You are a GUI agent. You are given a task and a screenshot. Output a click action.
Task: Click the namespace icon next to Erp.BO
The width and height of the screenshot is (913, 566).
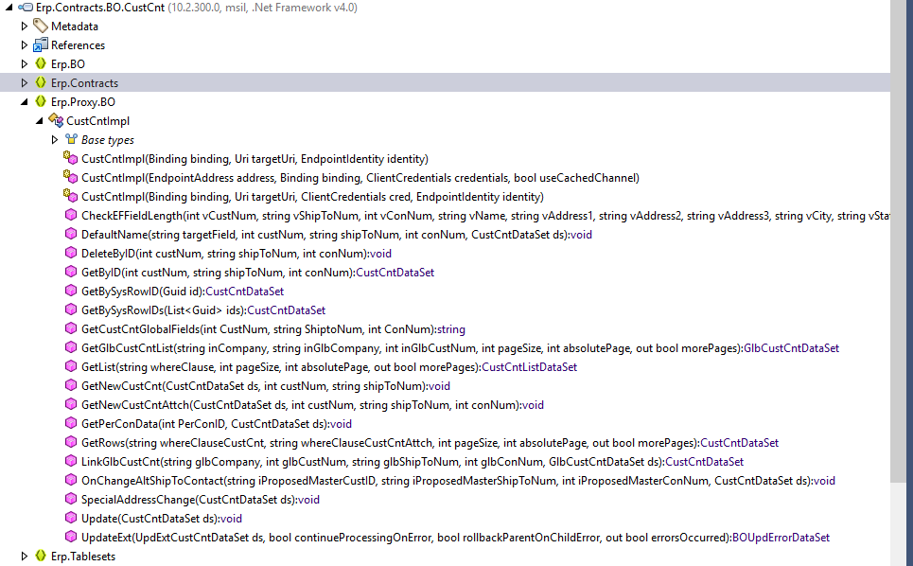click(40, 63)
